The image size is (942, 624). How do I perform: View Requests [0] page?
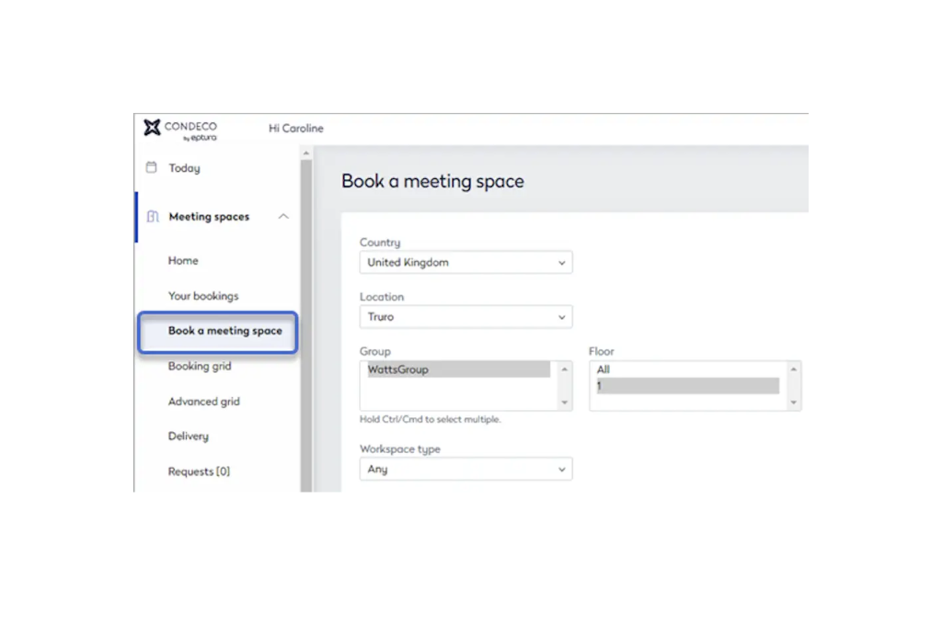(199, 471)
